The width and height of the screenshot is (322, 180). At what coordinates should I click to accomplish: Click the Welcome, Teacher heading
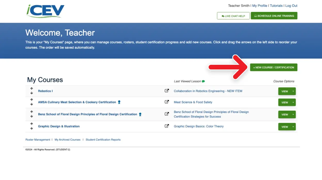pos(60,33)
